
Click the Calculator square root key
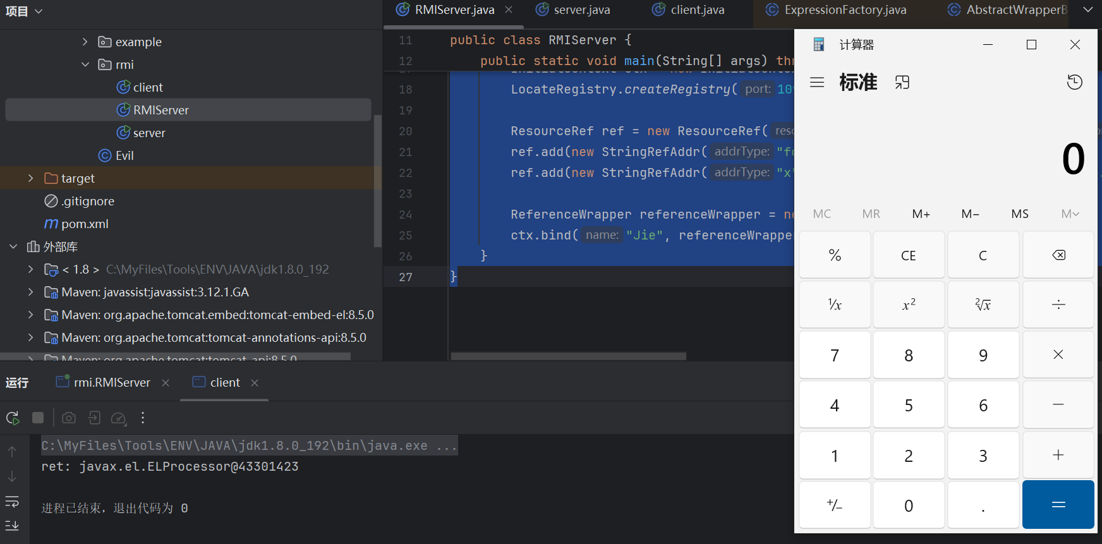pyautogui.click(x=983, y=305)
